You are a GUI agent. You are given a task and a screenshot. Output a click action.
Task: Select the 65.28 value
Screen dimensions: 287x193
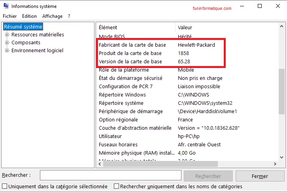[x=184, y=62]
